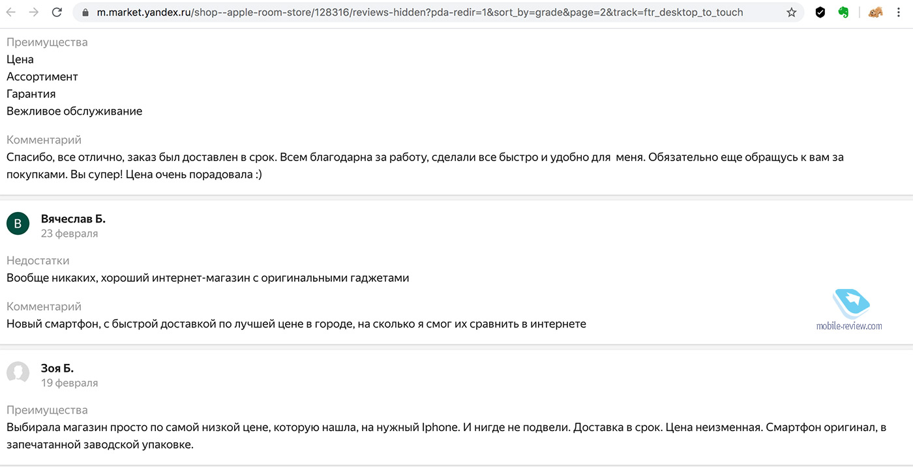Click Зоя Б. grey avatar image
The height and width of the screenshot is (467, 913).
[x=18, y=373]
